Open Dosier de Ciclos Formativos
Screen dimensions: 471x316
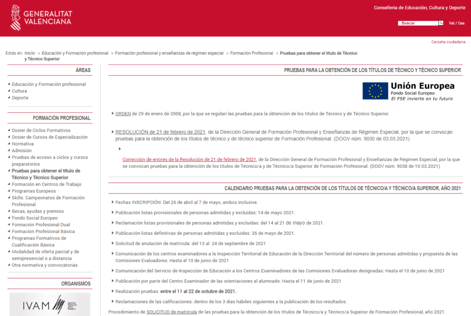click(x=41, y=130)
